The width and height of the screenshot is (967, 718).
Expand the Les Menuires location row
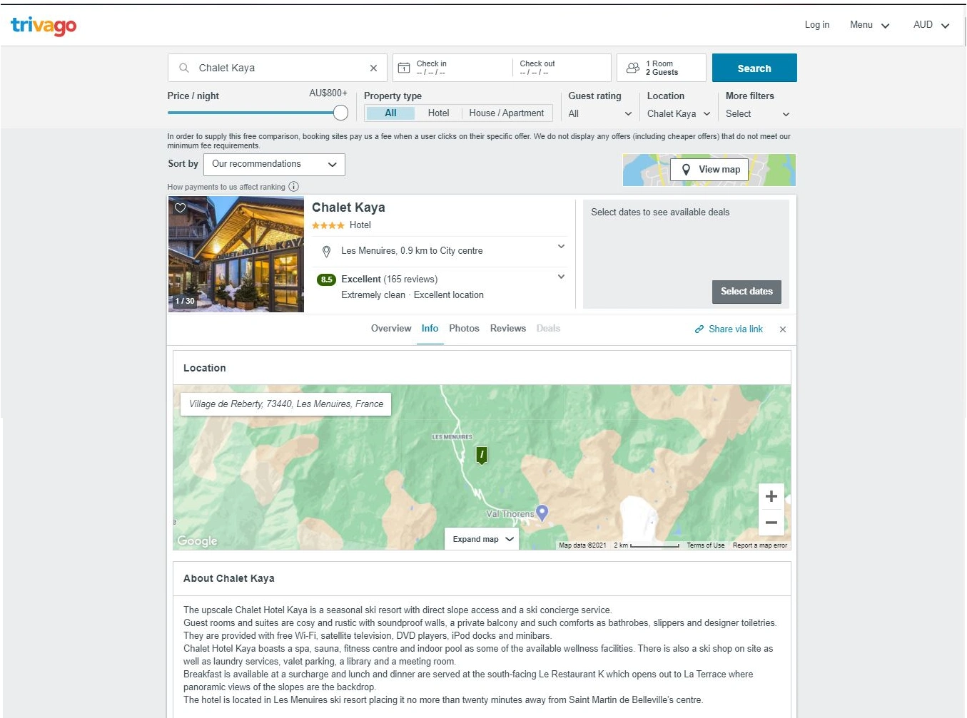[561, 247]
